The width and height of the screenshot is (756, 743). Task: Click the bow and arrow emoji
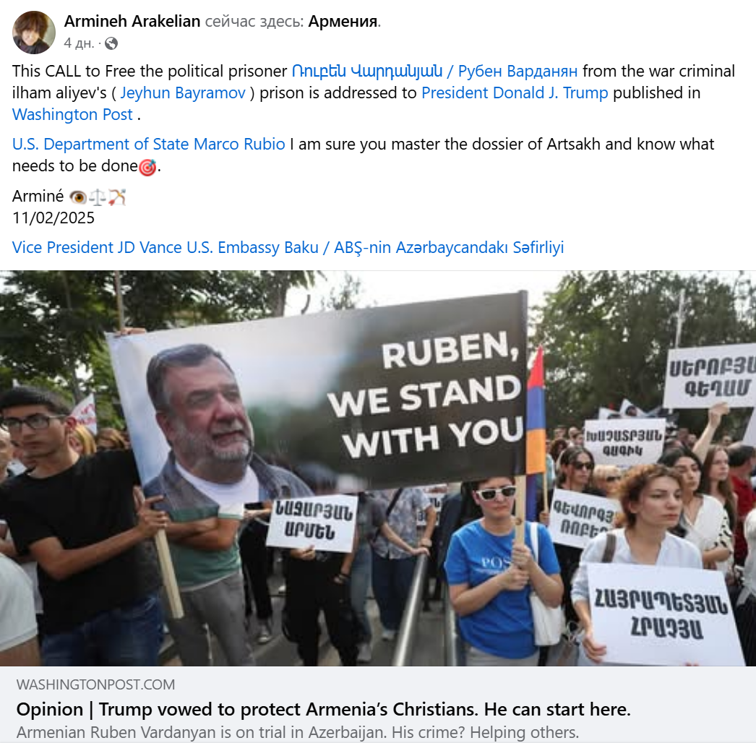116,197
